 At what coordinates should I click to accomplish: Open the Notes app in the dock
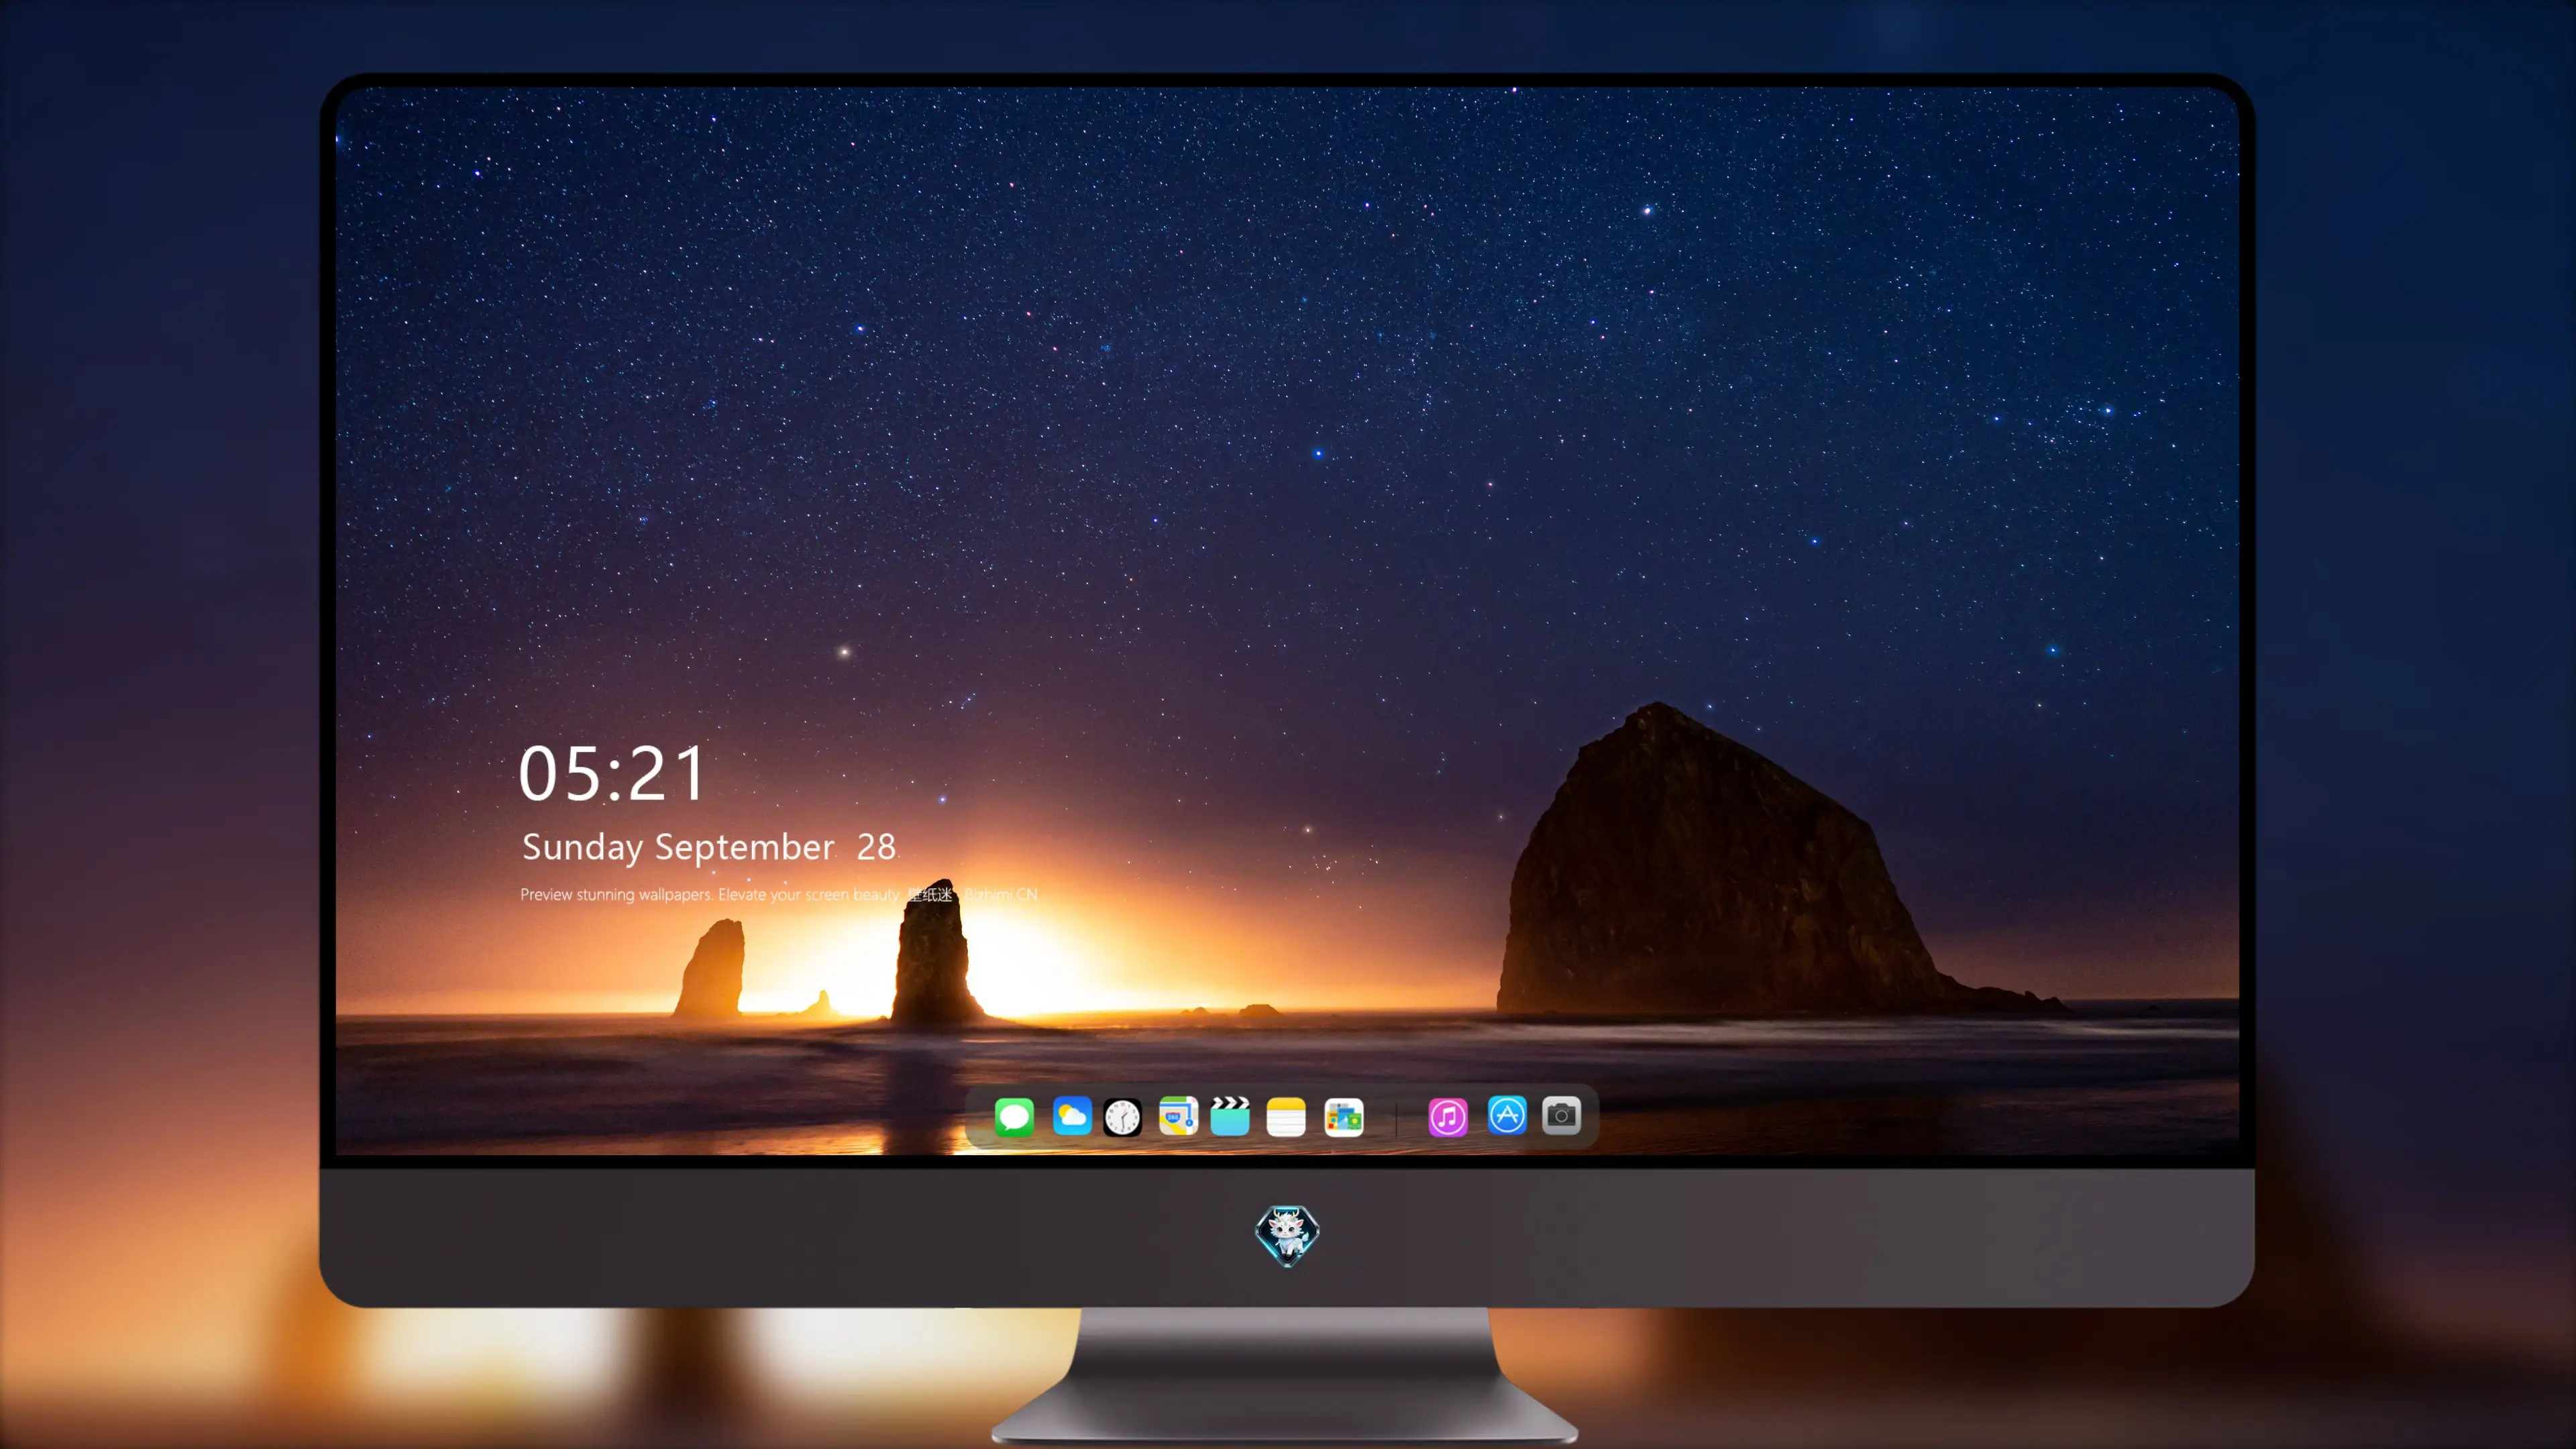pos(1286,1116)
